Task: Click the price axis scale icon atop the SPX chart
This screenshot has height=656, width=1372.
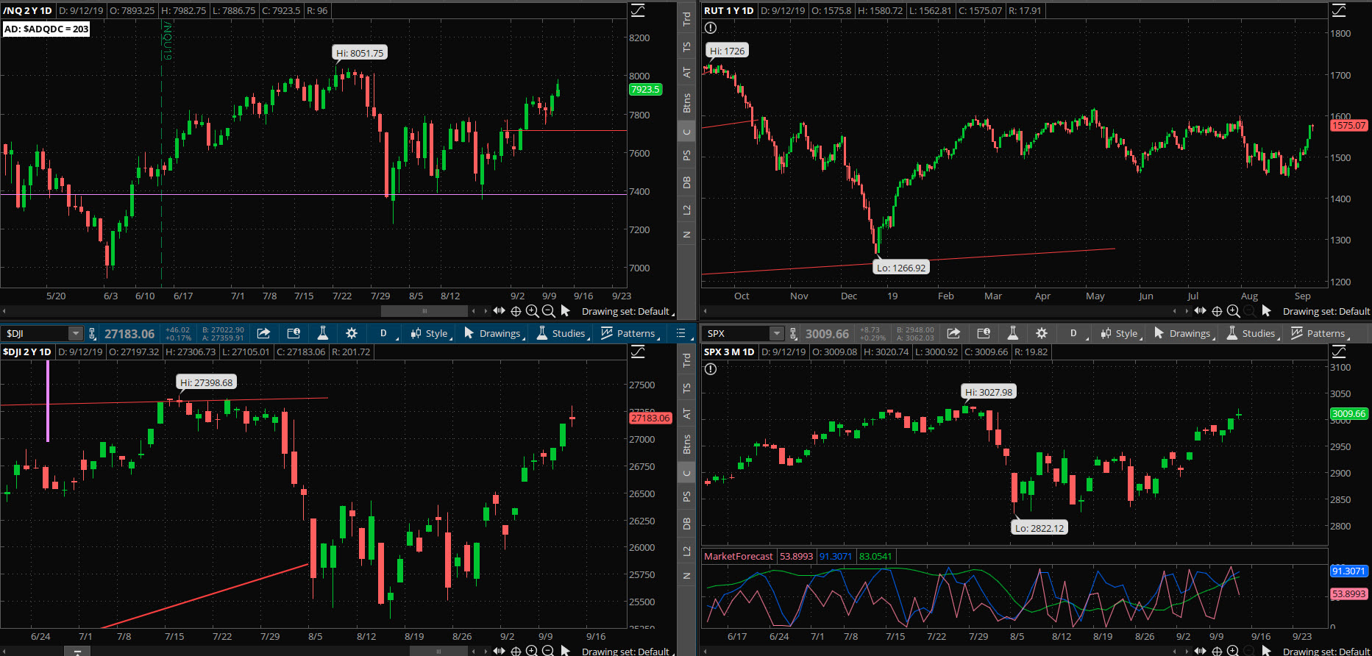Action: point(1339,352)
